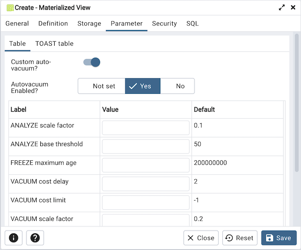Open the Definition tab
301x250 pixels.
click(x=53, y=24)
